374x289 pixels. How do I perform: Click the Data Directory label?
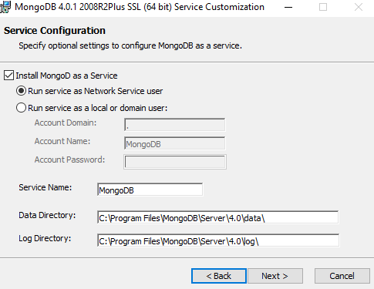[x=47, y=215]
